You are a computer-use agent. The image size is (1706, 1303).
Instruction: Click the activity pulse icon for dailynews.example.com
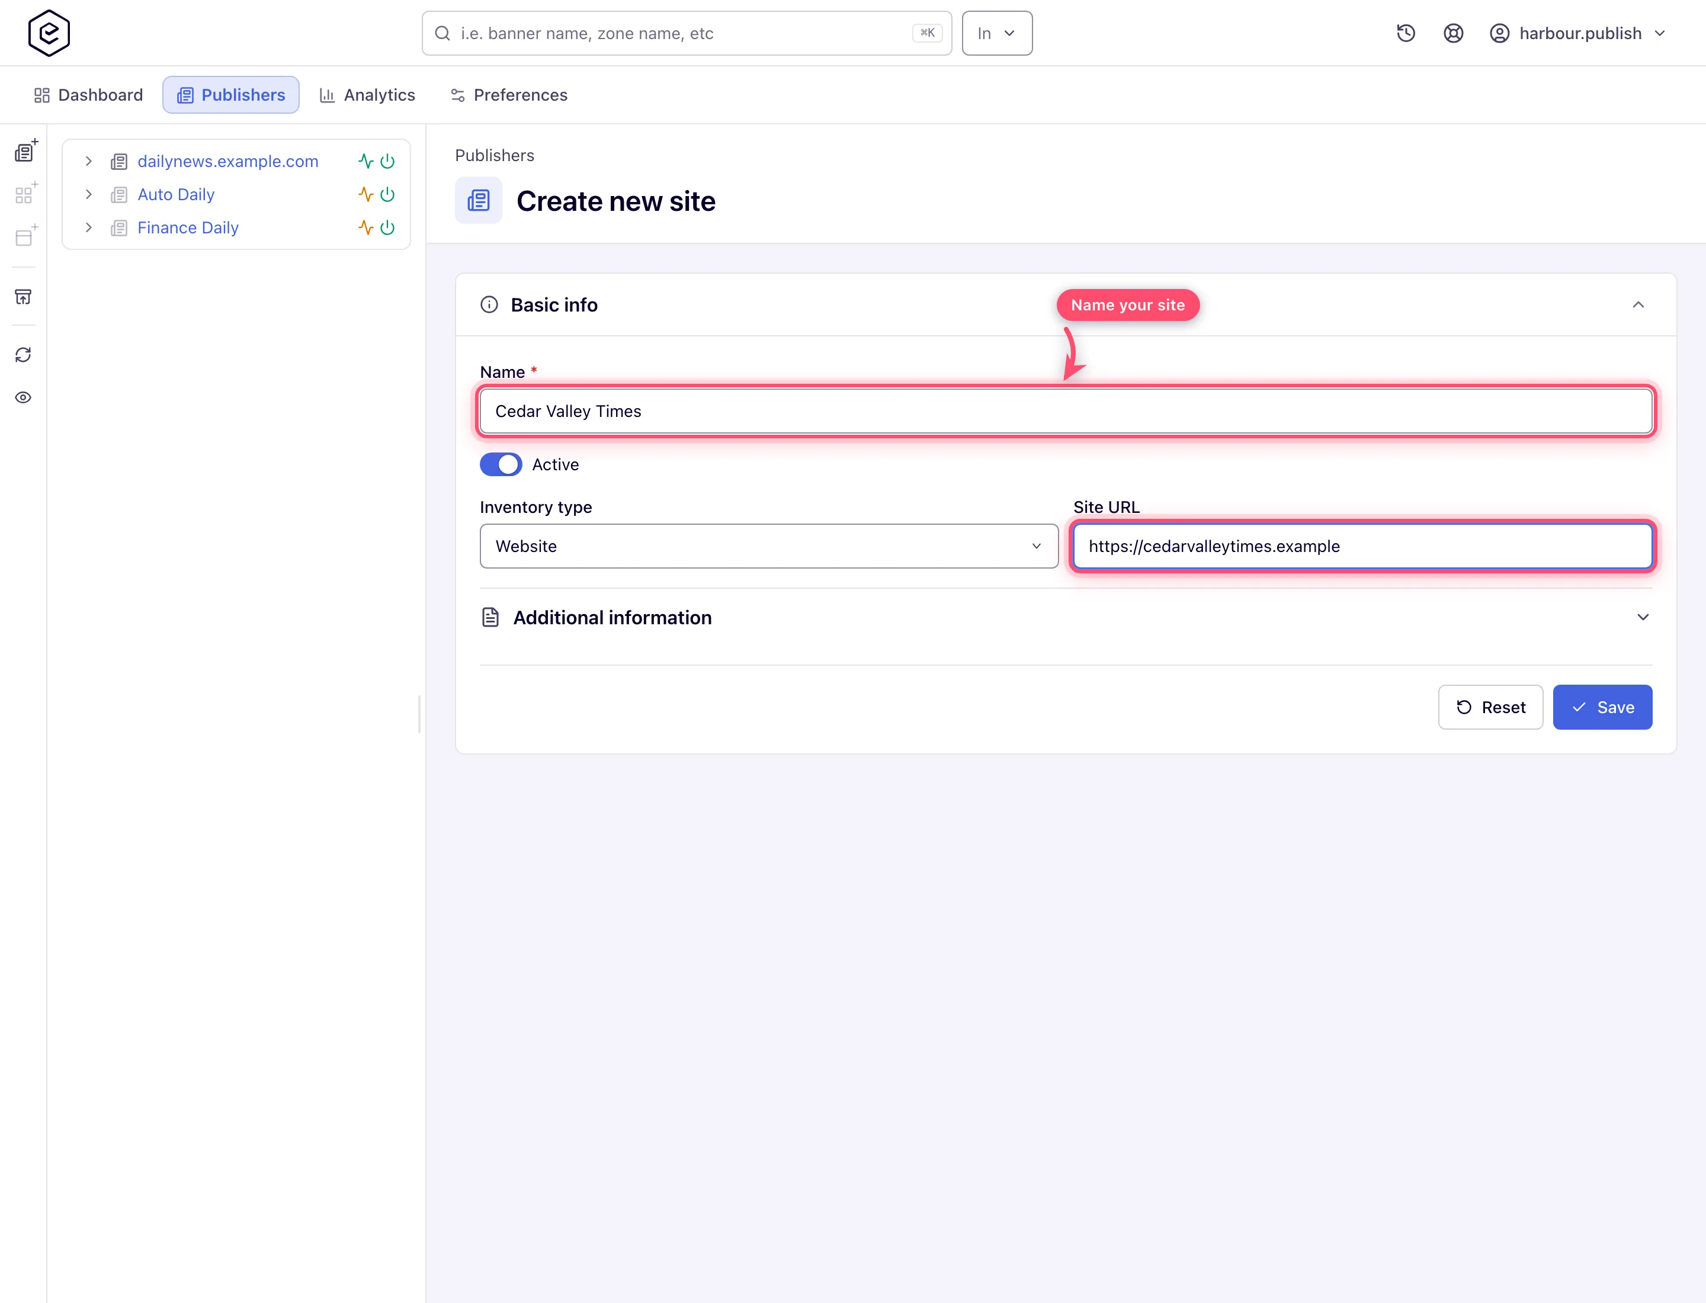[x=365, y=161]
